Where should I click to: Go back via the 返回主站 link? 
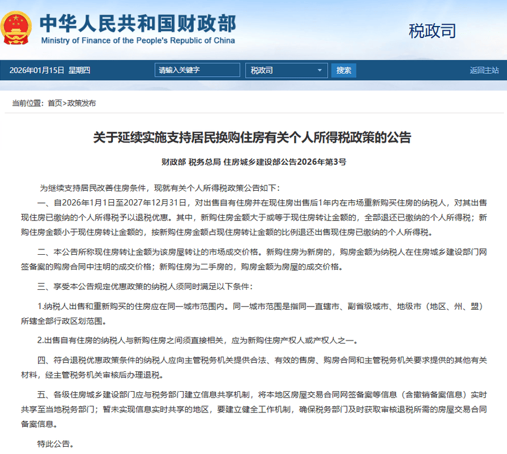click(484, 71)
